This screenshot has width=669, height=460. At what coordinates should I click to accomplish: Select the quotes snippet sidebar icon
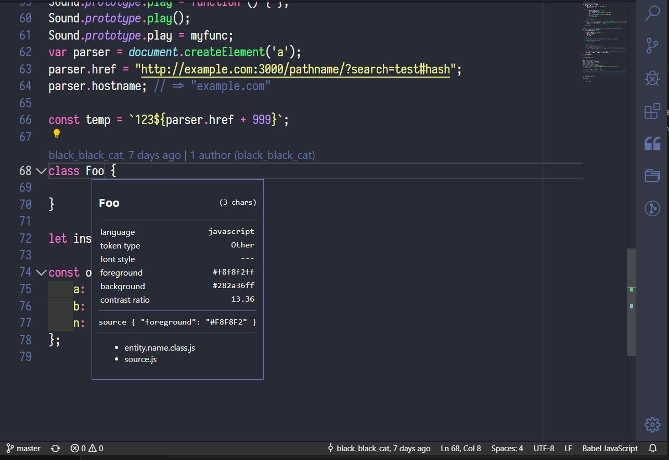(x=652, y=143)
